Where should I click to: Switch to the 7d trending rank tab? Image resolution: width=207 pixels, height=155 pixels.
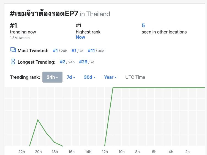tap(71, 77)
